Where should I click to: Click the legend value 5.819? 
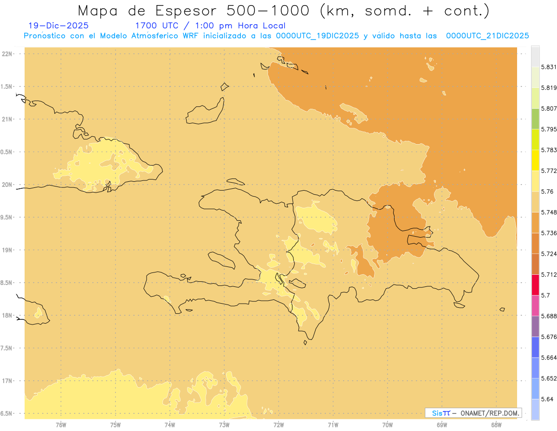tap(549, 87)
